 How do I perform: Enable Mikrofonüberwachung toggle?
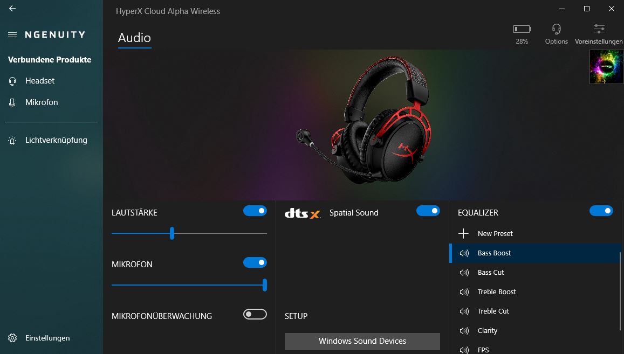coord(255,315)
